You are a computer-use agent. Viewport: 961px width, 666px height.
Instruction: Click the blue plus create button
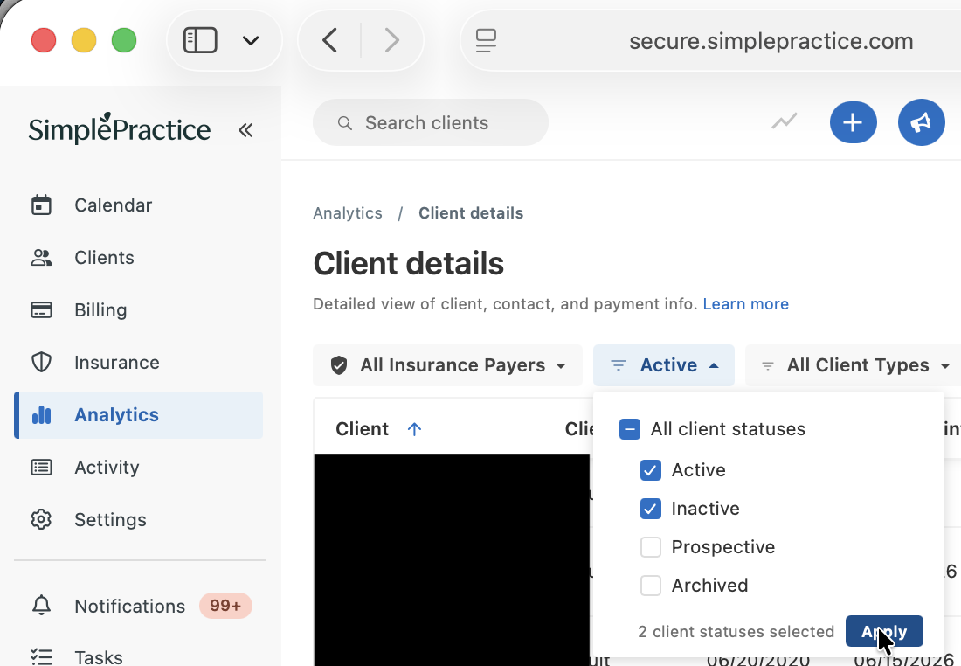click(854, 122)
